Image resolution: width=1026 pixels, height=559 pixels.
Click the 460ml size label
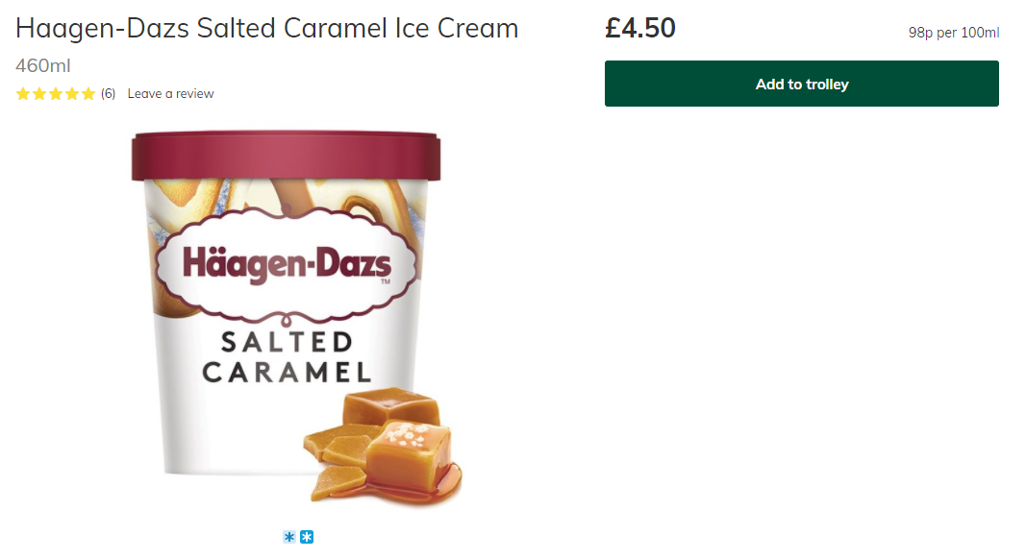click(x=43, y=66)
